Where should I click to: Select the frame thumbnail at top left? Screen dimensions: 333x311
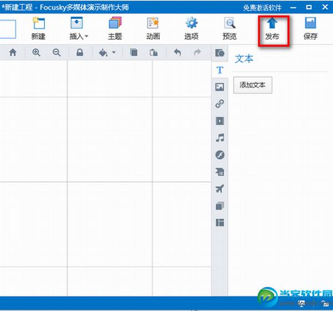point(8,29)
